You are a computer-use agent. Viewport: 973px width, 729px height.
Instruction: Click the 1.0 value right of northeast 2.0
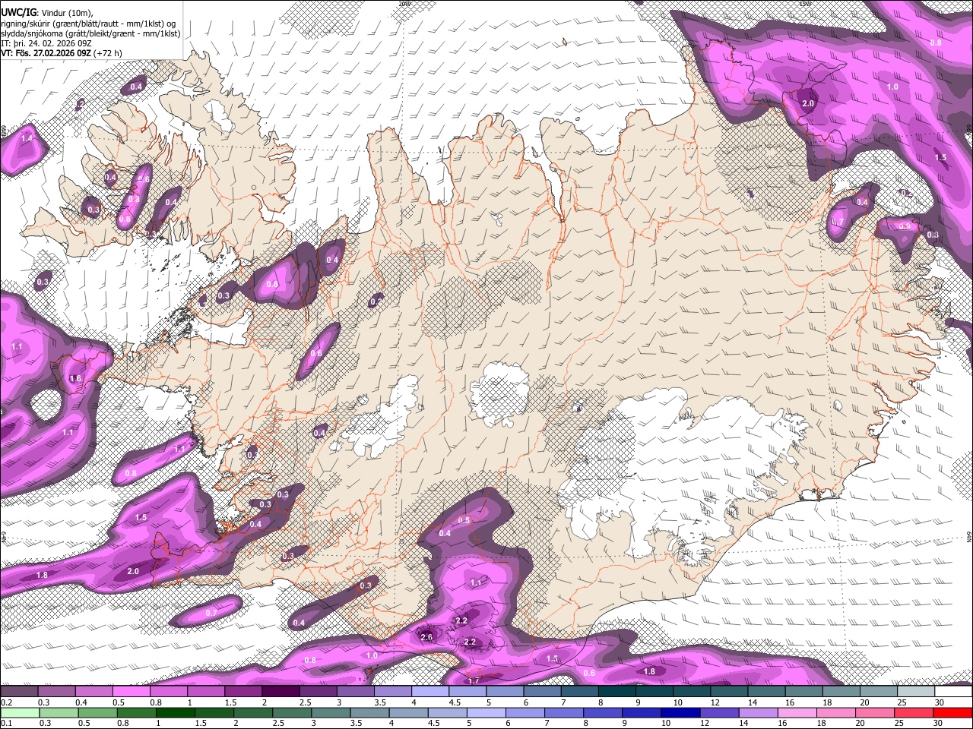click(x=892, y=87)
